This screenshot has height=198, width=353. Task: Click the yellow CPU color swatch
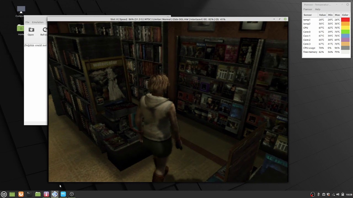point(345,28)
